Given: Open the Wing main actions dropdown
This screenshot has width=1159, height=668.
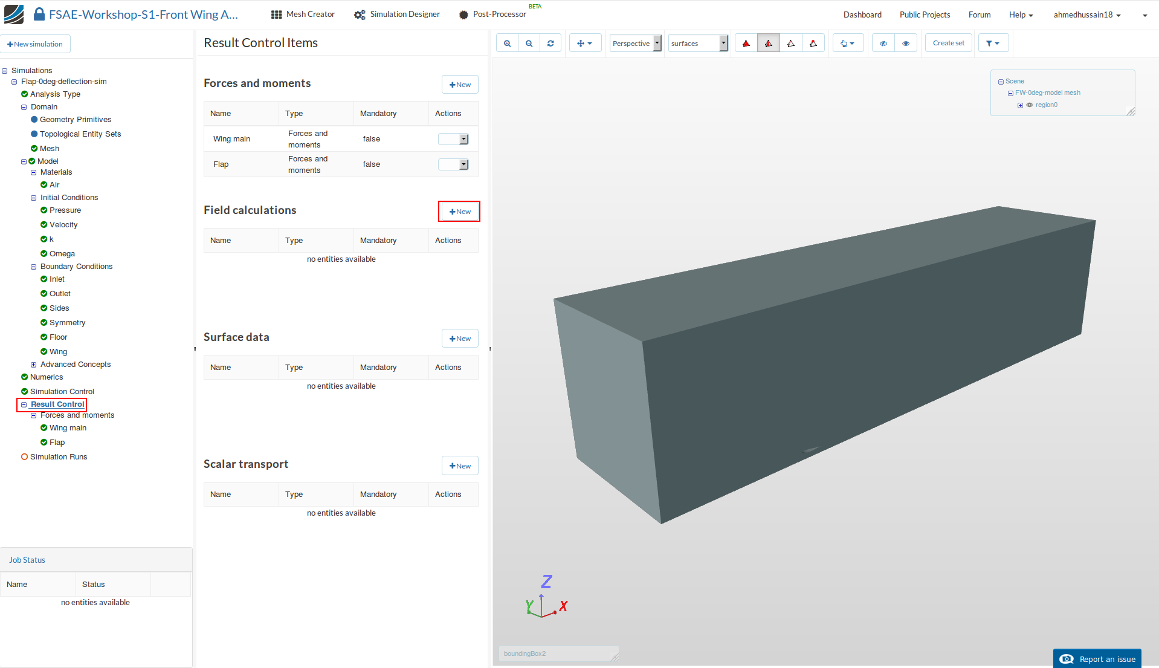Looking at the screenshot, I should pos(453,139).
